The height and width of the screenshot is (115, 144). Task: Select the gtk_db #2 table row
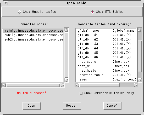[x=106, y=39]
